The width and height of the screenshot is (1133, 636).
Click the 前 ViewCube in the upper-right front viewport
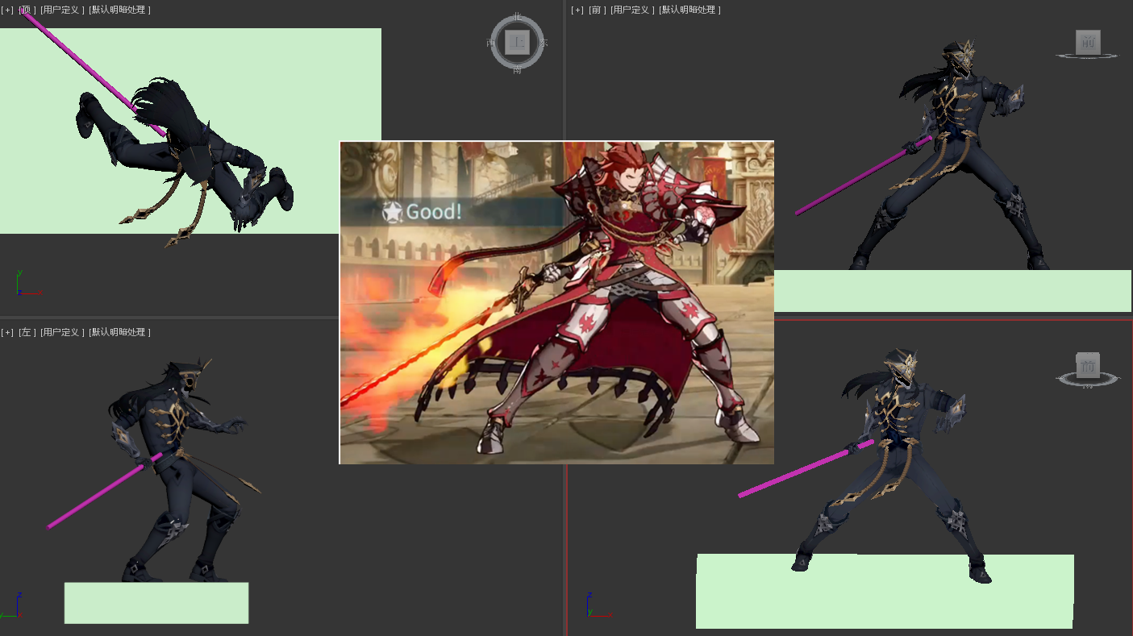click(x=1088, y=43)
